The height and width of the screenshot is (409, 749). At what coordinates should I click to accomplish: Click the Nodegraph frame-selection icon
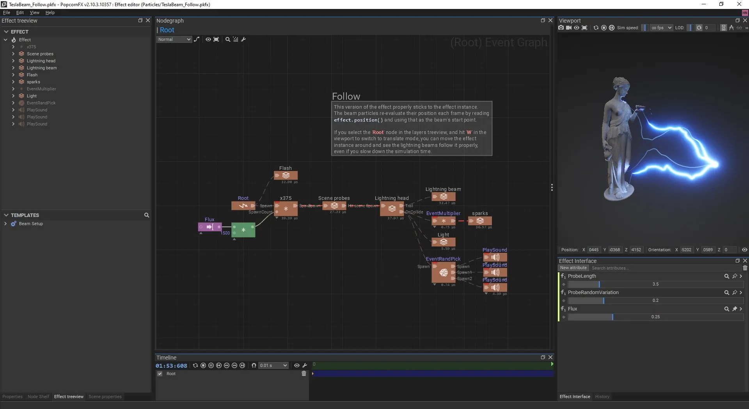(x=216, y=39)
